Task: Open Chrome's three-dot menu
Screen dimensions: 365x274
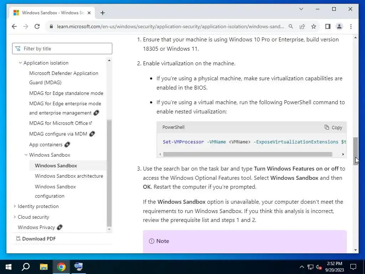Action: 351,26
